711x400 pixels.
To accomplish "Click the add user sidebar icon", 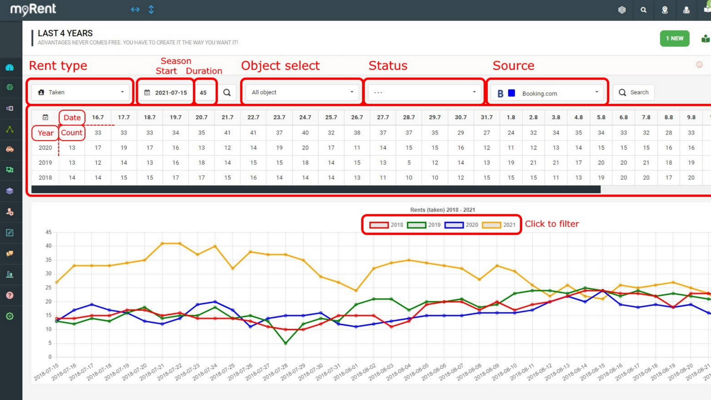I will 10,212.
